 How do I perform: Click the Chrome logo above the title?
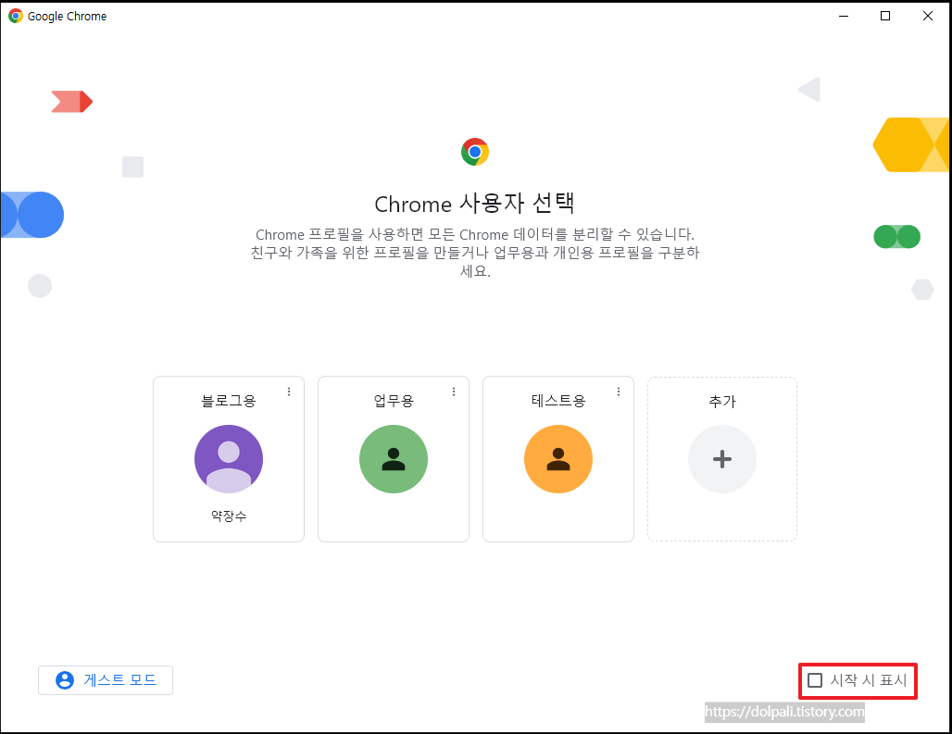click(x=475, y=151)
